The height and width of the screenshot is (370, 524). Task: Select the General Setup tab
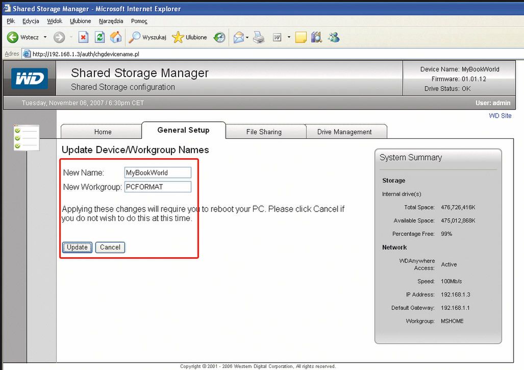tap(184, 130)
